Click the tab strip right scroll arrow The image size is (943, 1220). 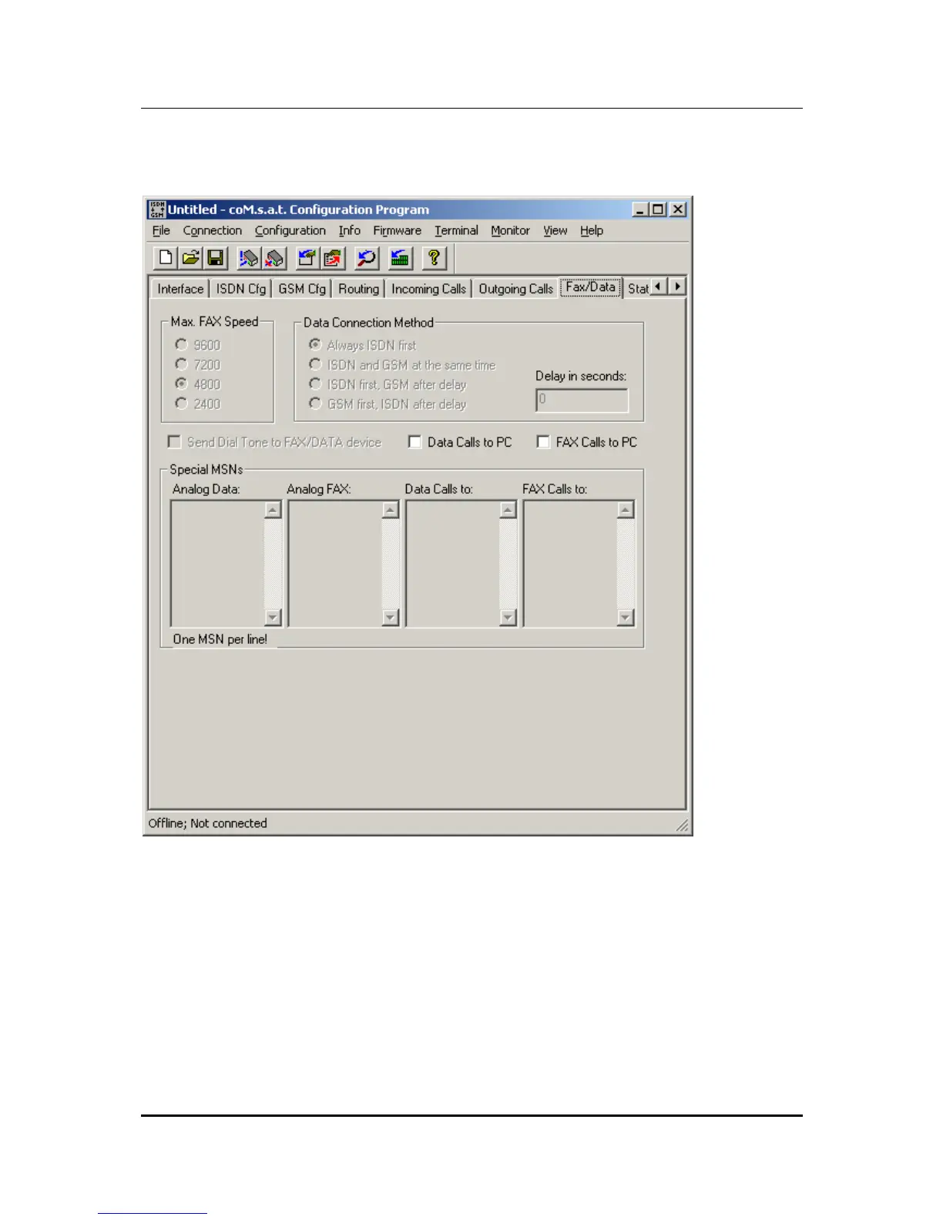(x=677, y=287)
